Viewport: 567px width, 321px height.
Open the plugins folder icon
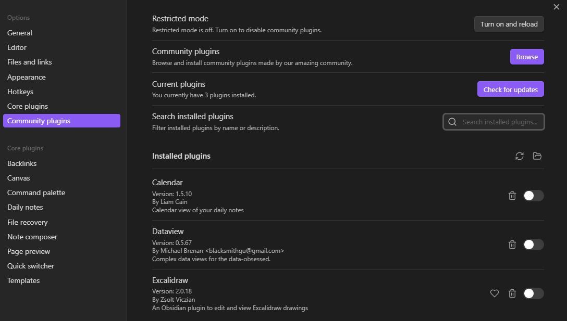pos(537,156)
